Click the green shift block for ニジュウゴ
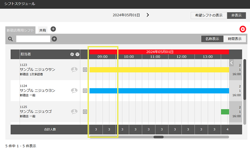This screenshot has width=250, height=153. point(225,112)
